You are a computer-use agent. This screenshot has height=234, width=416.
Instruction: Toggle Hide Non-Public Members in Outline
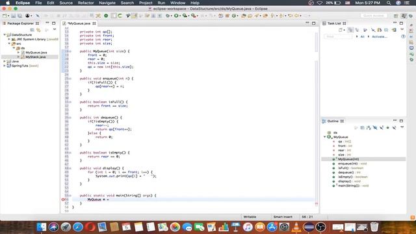(387, 127)
